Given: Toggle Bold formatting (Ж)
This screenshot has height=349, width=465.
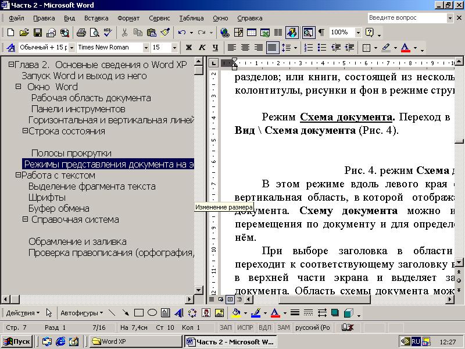Looking at the screenshot, I should pos(188,48).
